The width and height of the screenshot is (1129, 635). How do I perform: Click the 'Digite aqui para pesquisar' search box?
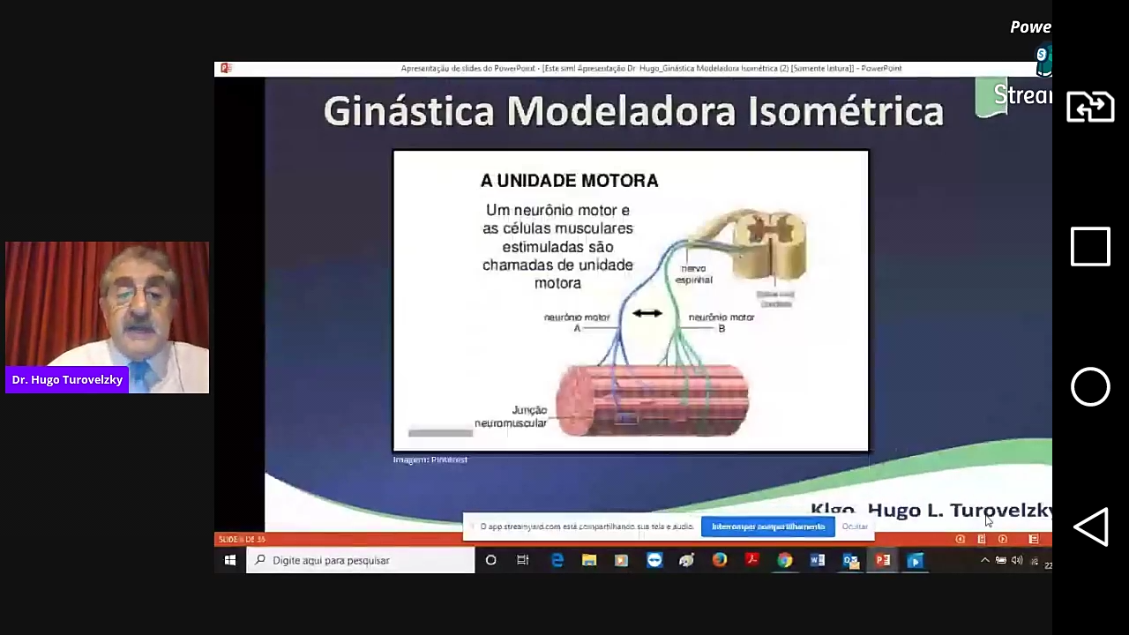pyautogui.click(x=361, y=560)
